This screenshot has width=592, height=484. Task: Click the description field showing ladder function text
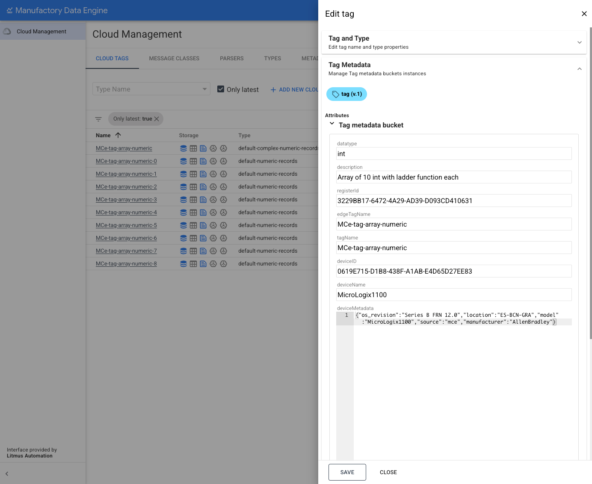pyautogui.click(x=454, y=177)
